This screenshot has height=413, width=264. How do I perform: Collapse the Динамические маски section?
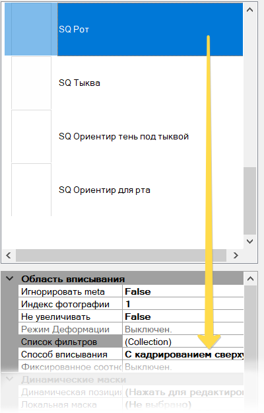pyautogui.click(x=10, y=379)
